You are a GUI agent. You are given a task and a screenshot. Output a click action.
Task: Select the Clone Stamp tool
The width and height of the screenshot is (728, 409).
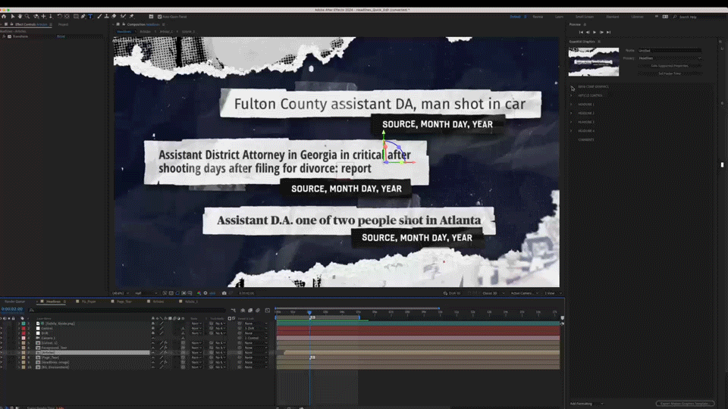[x=106, y=16]
